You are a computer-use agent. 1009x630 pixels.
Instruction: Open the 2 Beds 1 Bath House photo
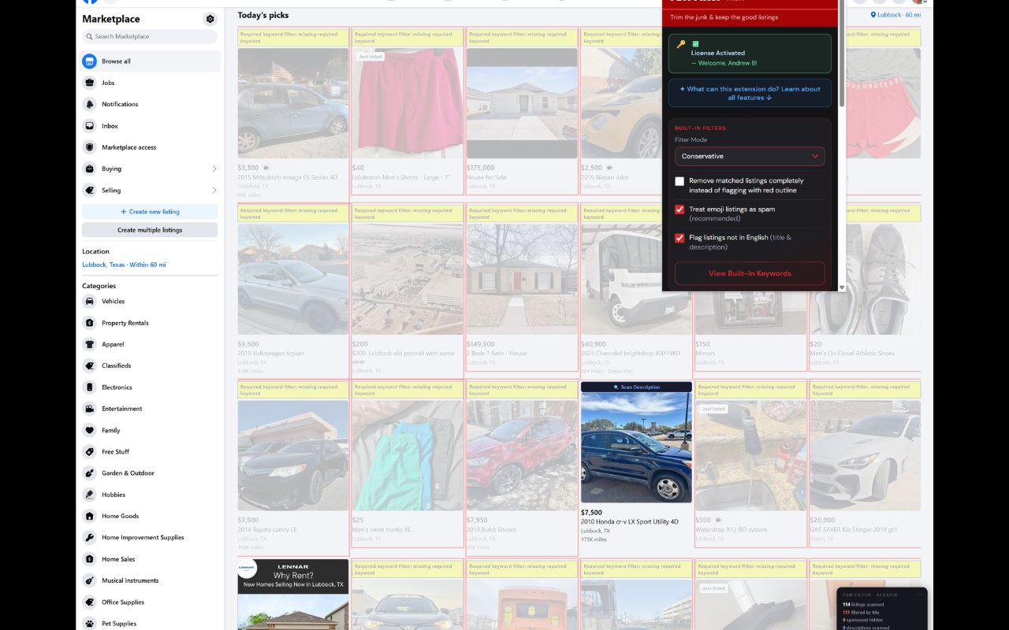pyautogui.click(x=522, y=280)
